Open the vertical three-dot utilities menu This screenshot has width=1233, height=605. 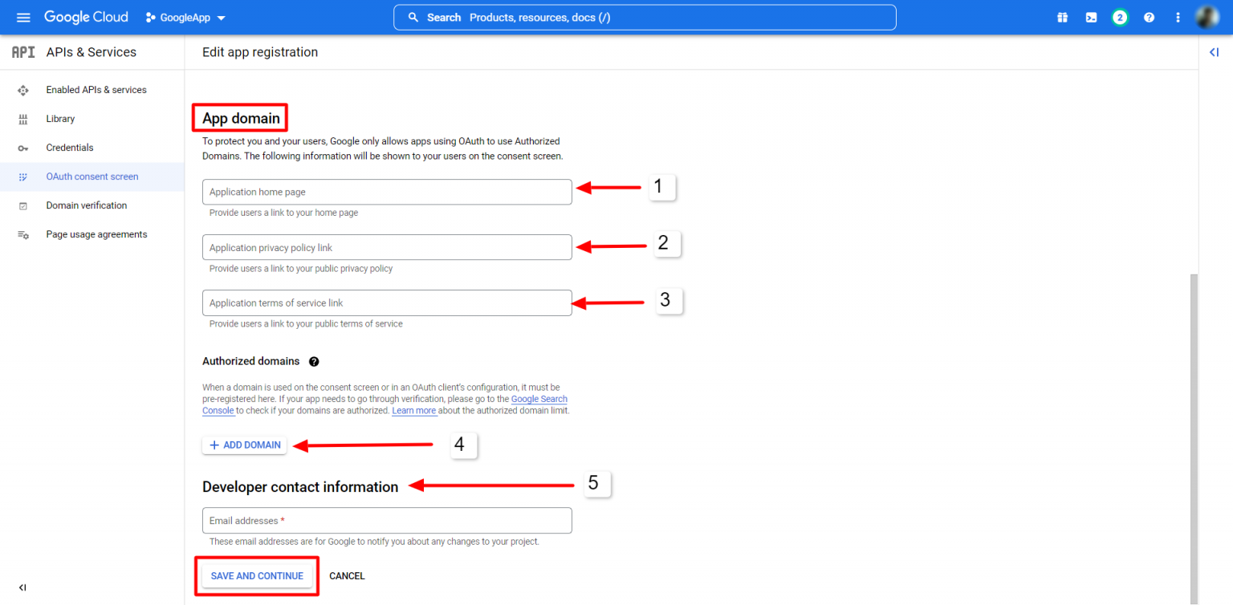(x=1177, y=17)
